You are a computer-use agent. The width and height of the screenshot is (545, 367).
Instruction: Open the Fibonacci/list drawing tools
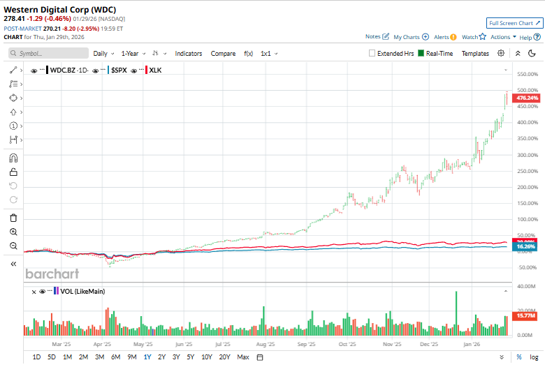pyautogui.click(x=13, y=84)
